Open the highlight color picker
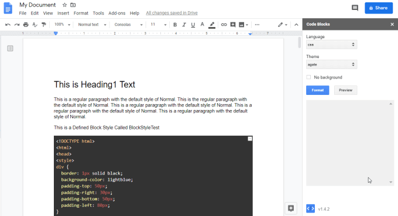 212,25
